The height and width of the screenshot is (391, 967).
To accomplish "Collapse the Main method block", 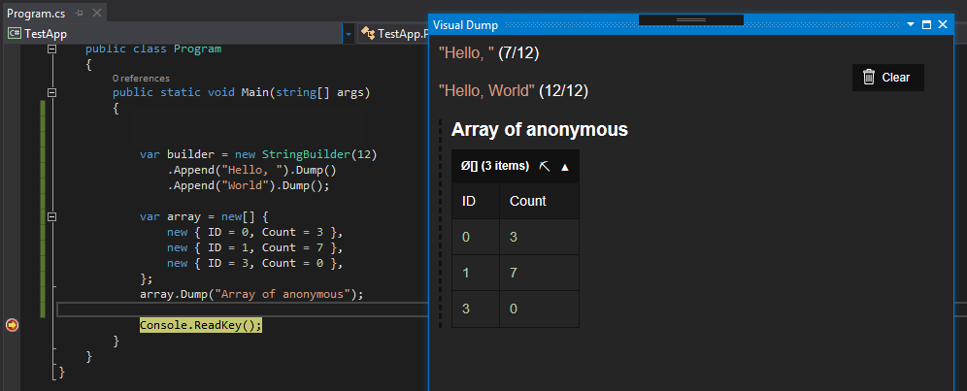I will [51, 92].
